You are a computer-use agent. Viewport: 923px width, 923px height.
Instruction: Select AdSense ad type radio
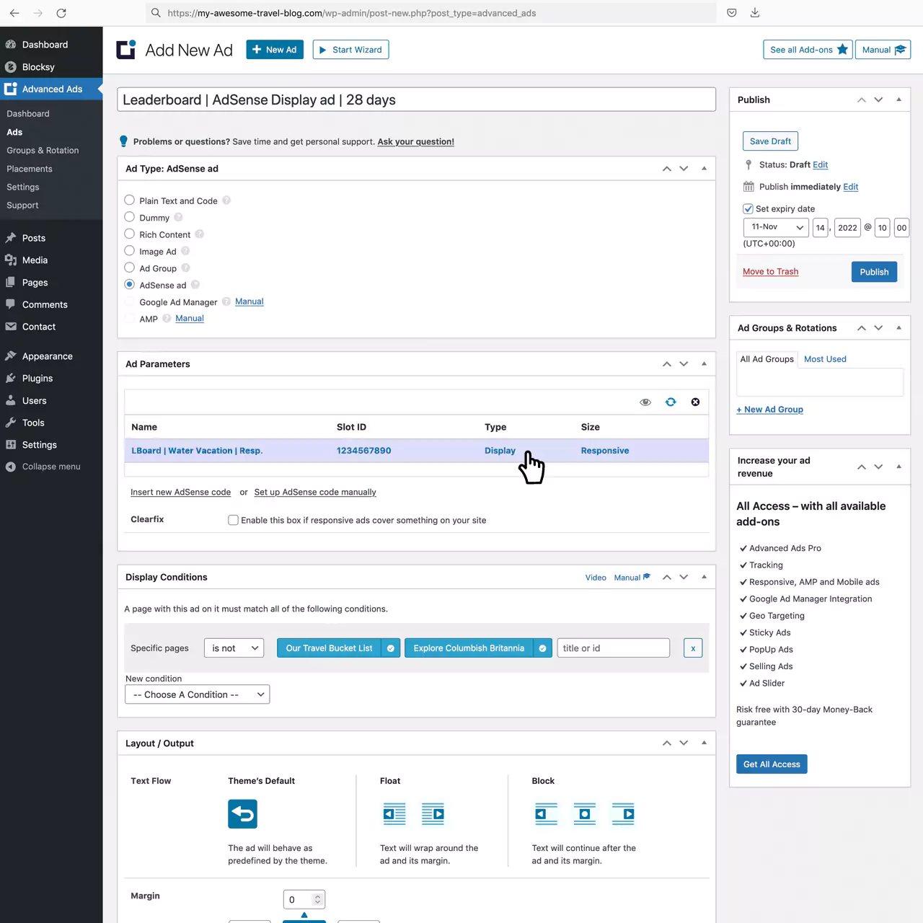tap(130, 284)
